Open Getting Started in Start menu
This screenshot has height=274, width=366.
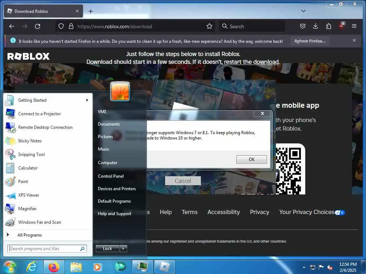48,100
